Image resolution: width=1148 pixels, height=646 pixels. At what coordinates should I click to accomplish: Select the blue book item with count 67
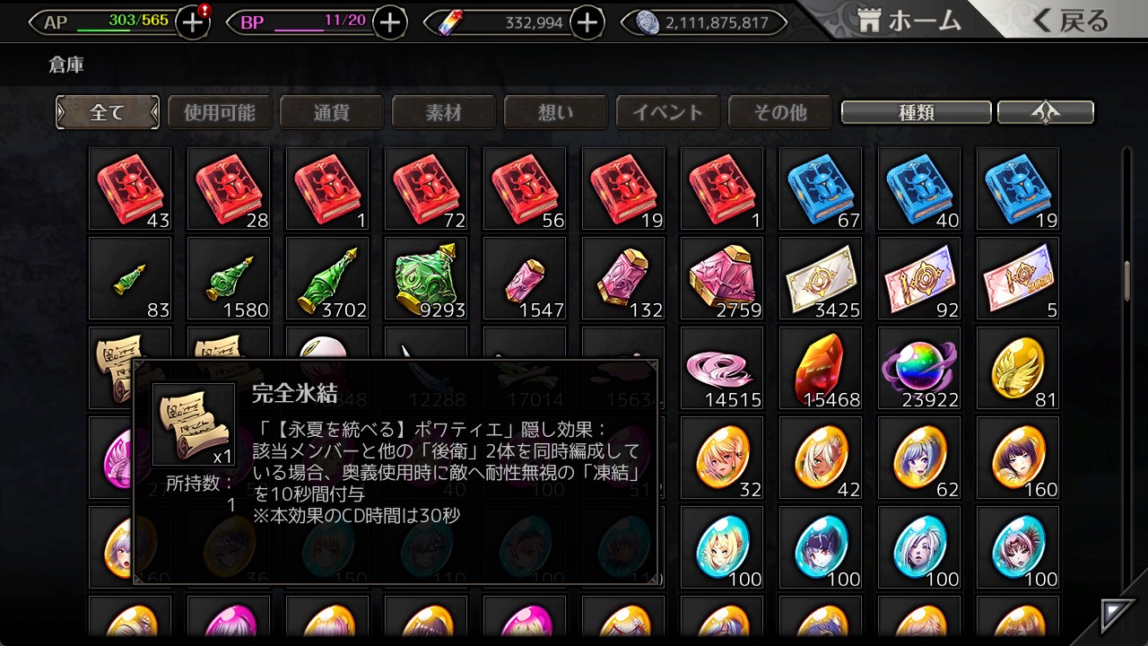click(x=821, y=189)
